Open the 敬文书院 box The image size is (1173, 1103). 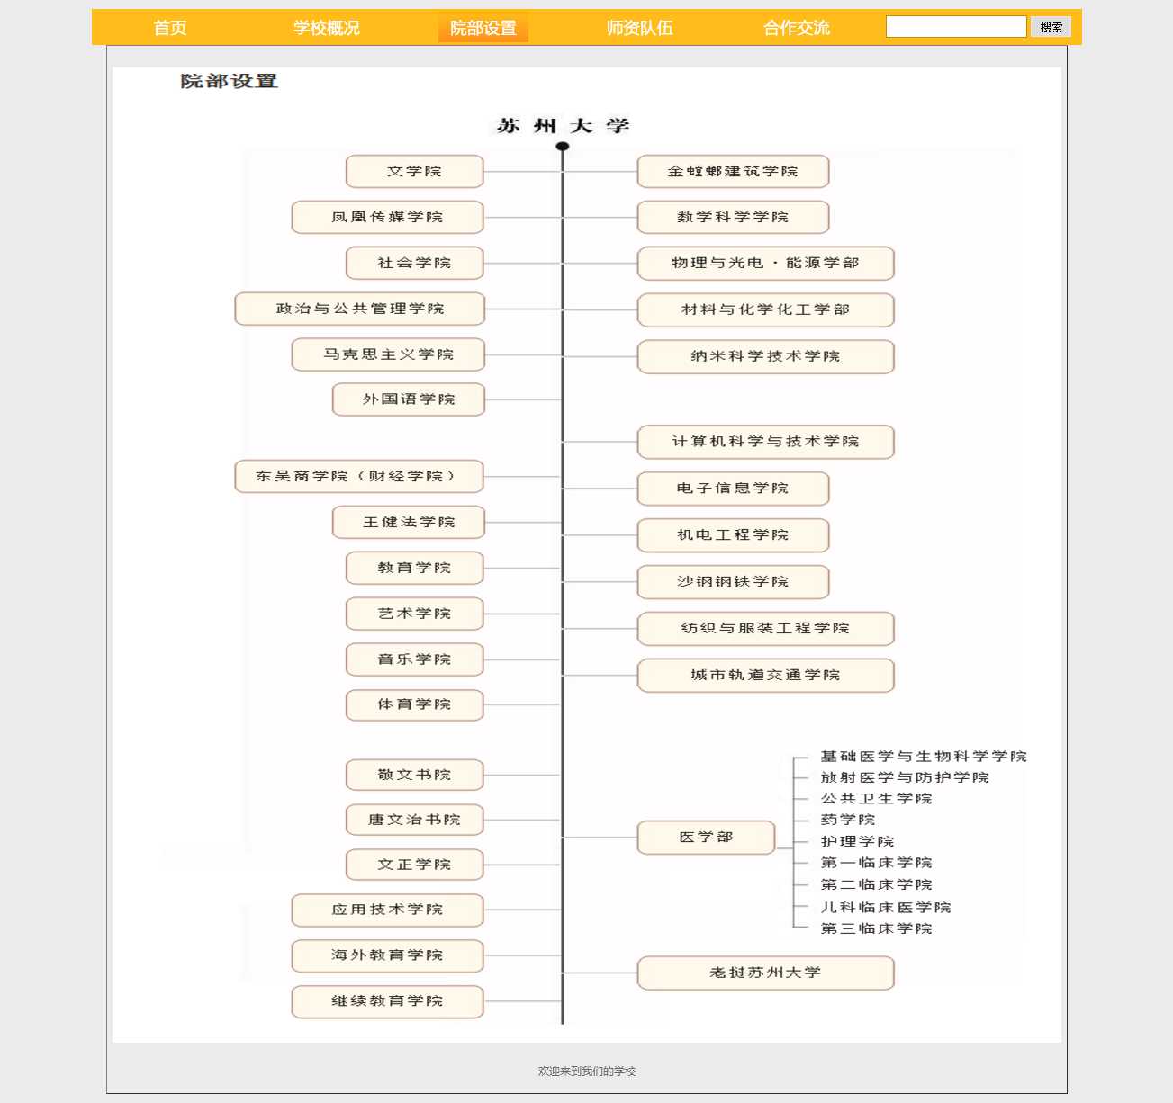tap(414, 775)
